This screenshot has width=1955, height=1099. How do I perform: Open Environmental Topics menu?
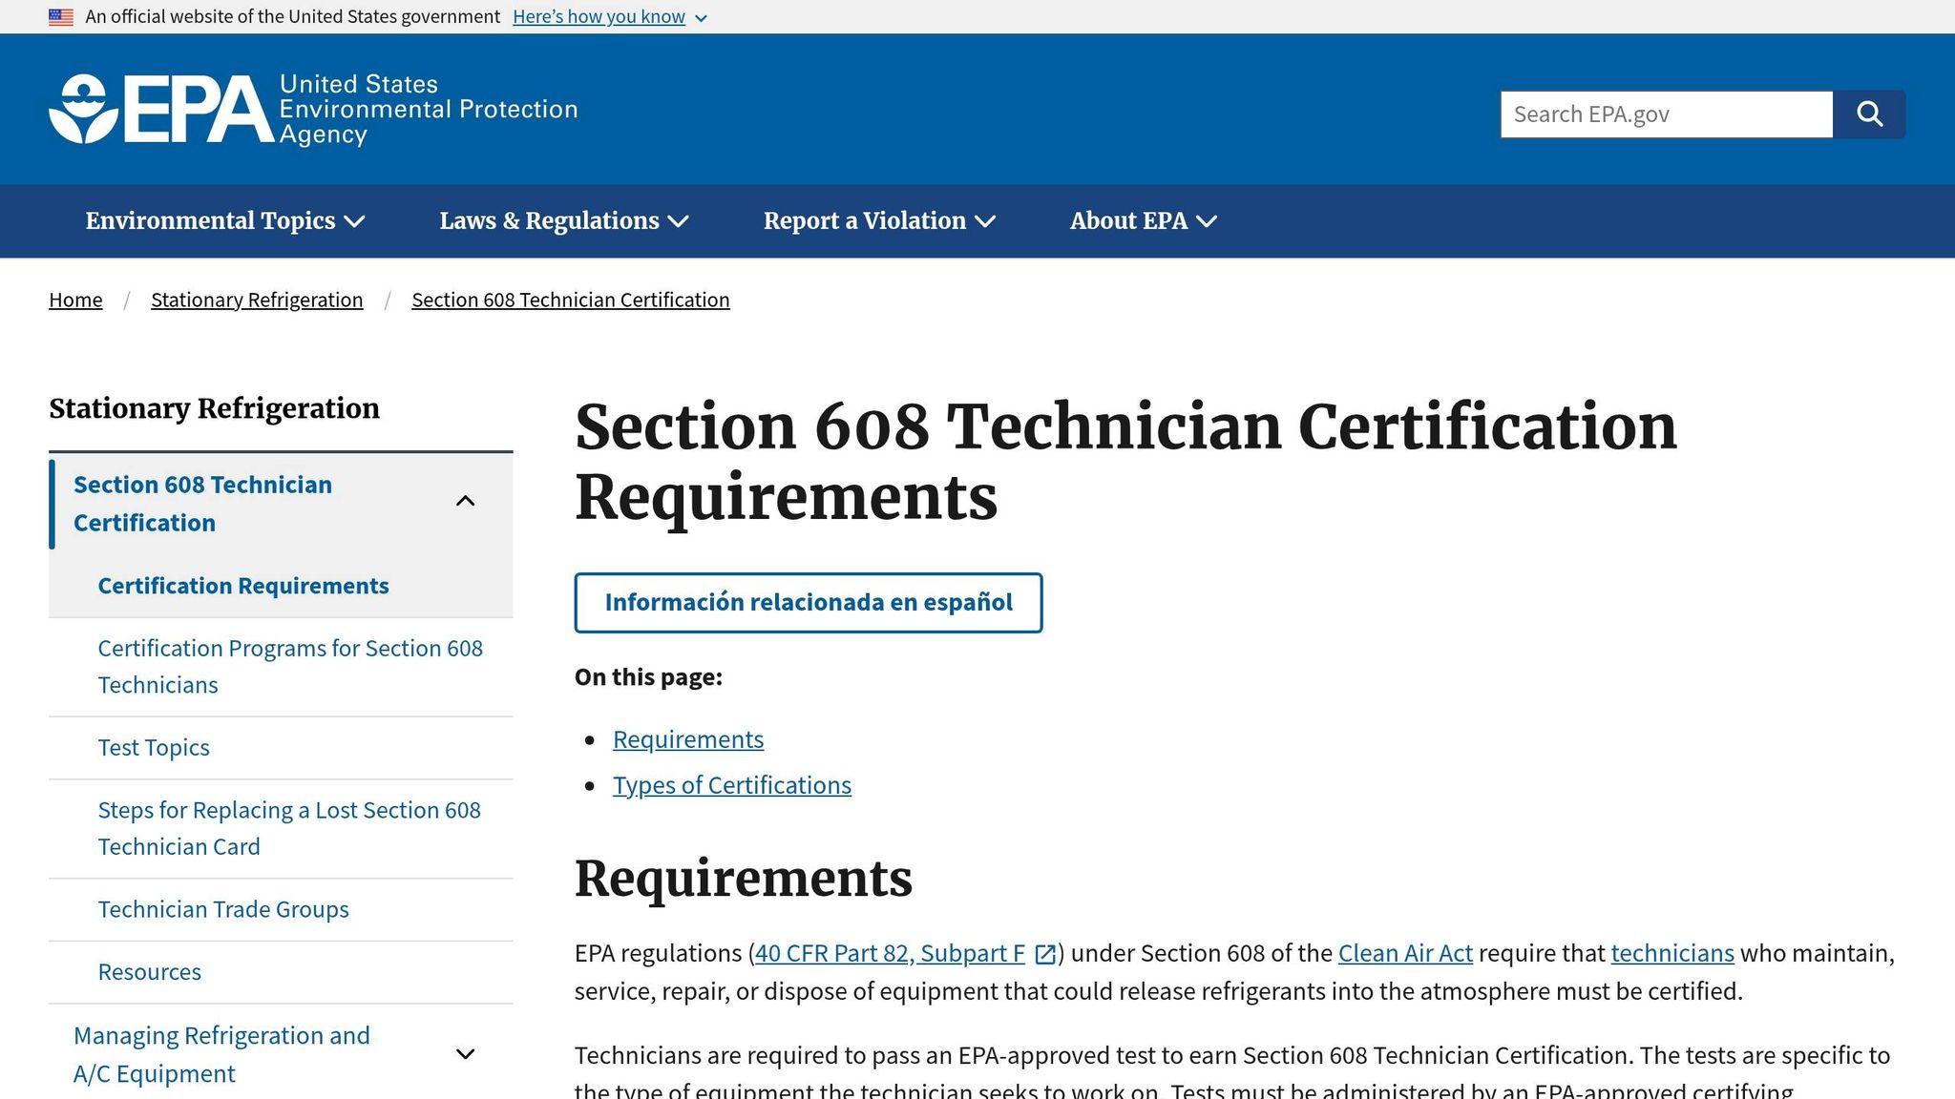[x=225, y=220]
